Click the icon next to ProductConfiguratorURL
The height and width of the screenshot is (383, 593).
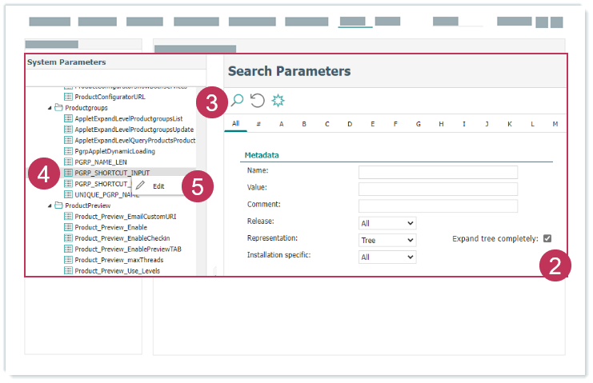[x=68, y=96]
